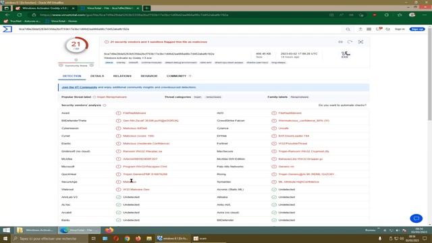Click the blue Sign up button
The height and width of the screenshot is (243, 432).
[417, 29]
